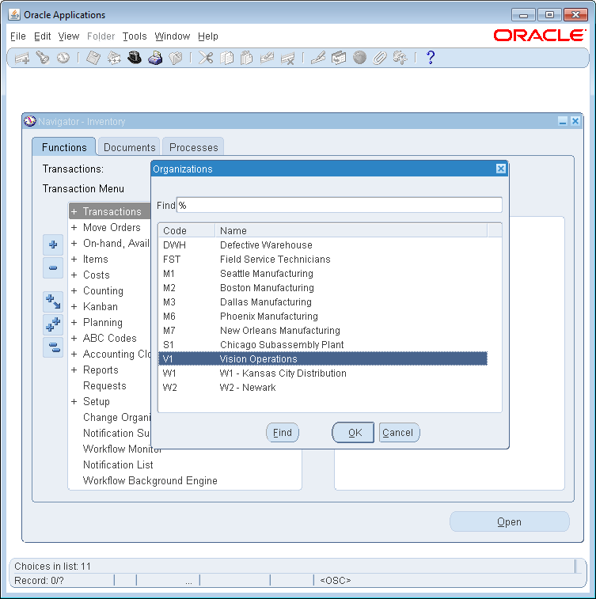596x599 pixels.
Task: Expand the Transactions tree node
Action: click(x=74, y=211)
